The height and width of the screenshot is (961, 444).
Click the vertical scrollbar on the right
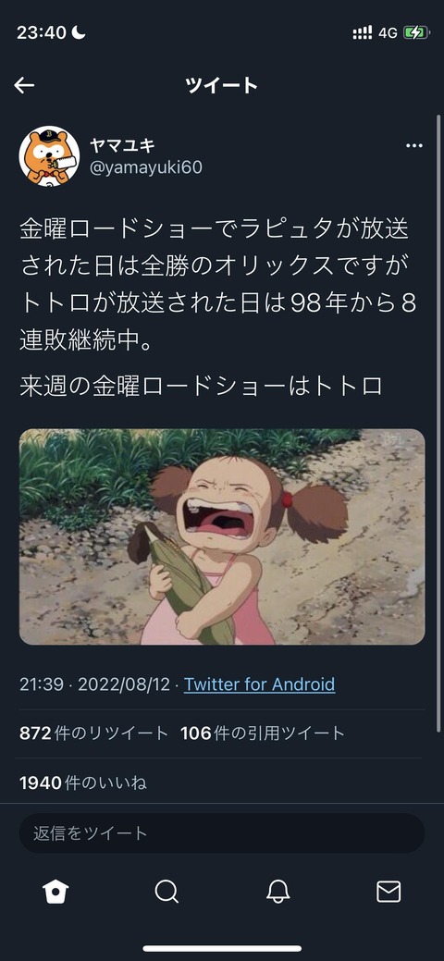[438, 423]
